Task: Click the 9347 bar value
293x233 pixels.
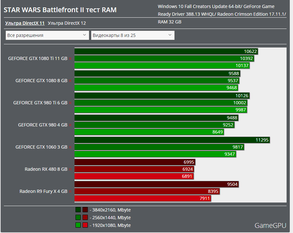Action: (x=229, y=154)
